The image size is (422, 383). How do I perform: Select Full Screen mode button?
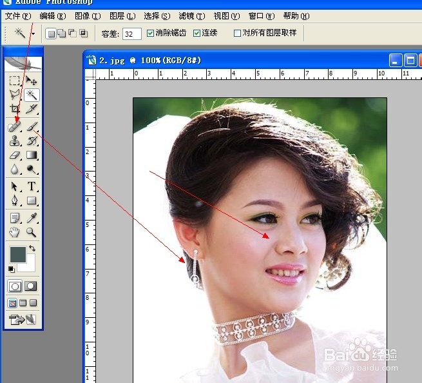(33, 303)
